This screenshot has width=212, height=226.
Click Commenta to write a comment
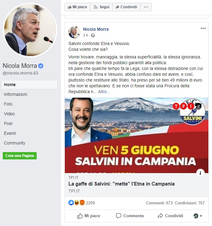coord(130,216)
